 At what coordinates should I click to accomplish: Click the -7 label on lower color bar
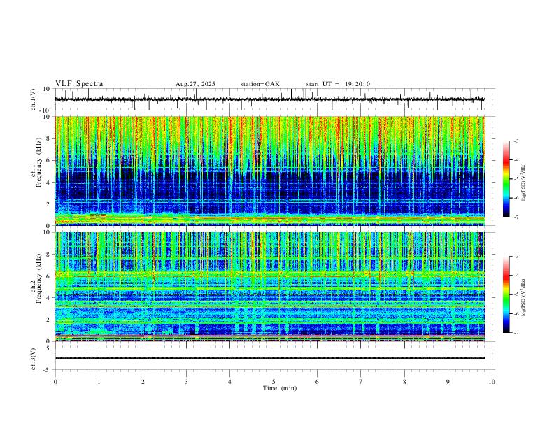coord(516,333)
